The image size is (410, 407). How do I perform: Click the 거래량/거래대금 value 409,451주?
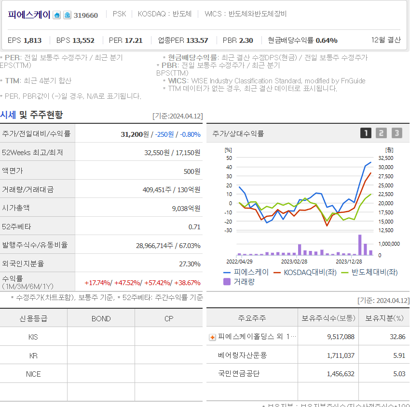[x=157, y=190]
